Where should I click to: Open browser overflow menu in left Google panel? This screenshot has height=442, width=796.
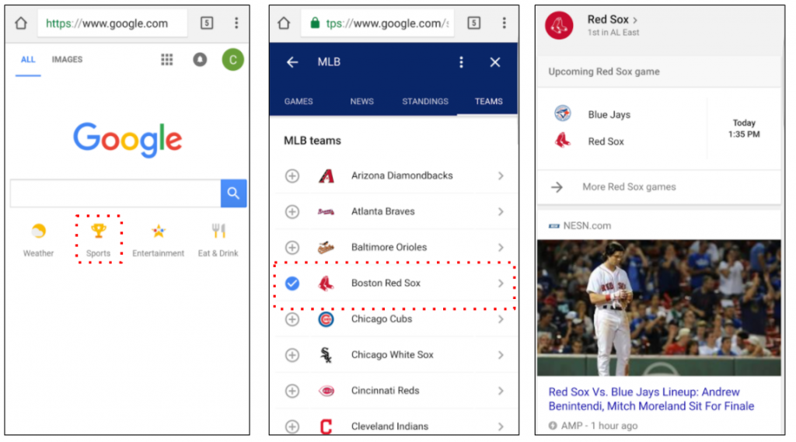click(x=236, y=23)
